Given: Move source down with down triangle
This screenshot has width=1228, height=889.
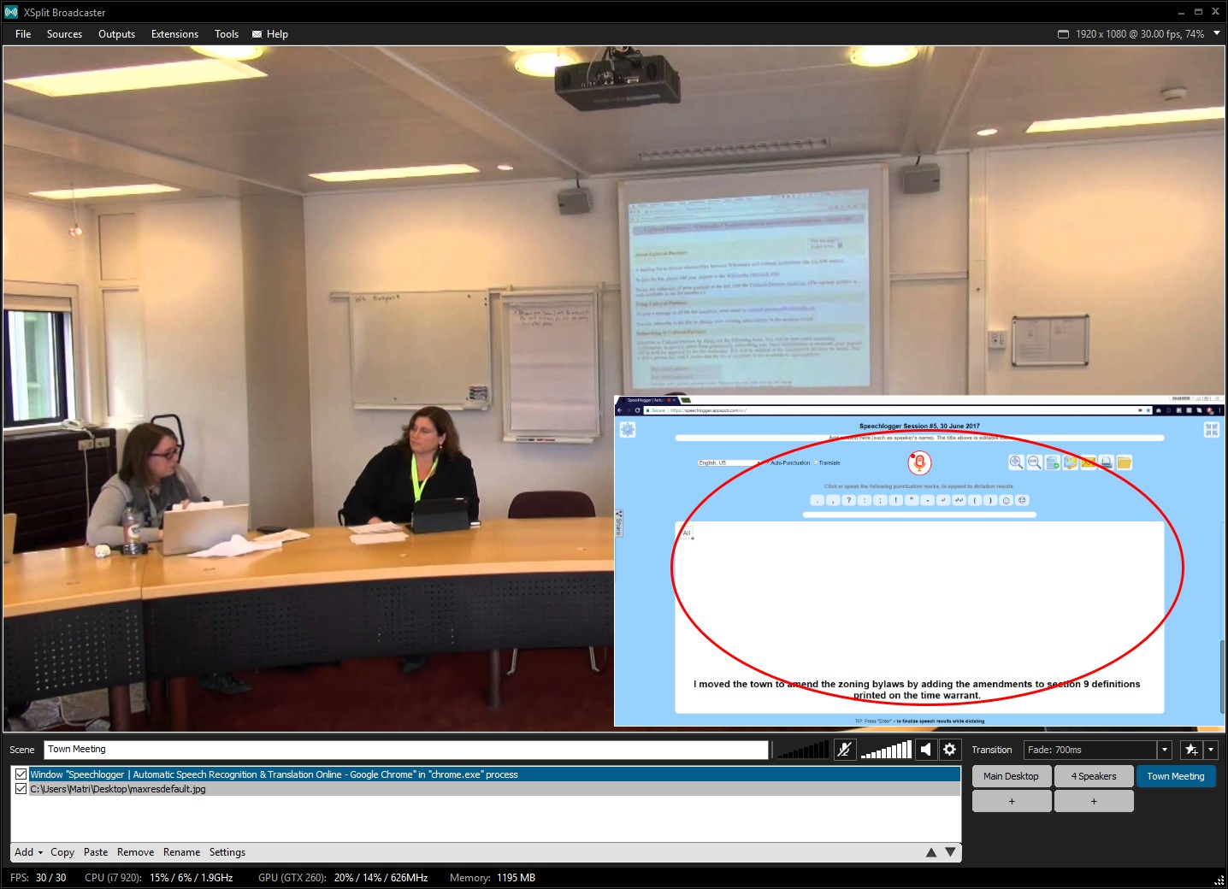Looking at the screenshot, I should 950,852.
